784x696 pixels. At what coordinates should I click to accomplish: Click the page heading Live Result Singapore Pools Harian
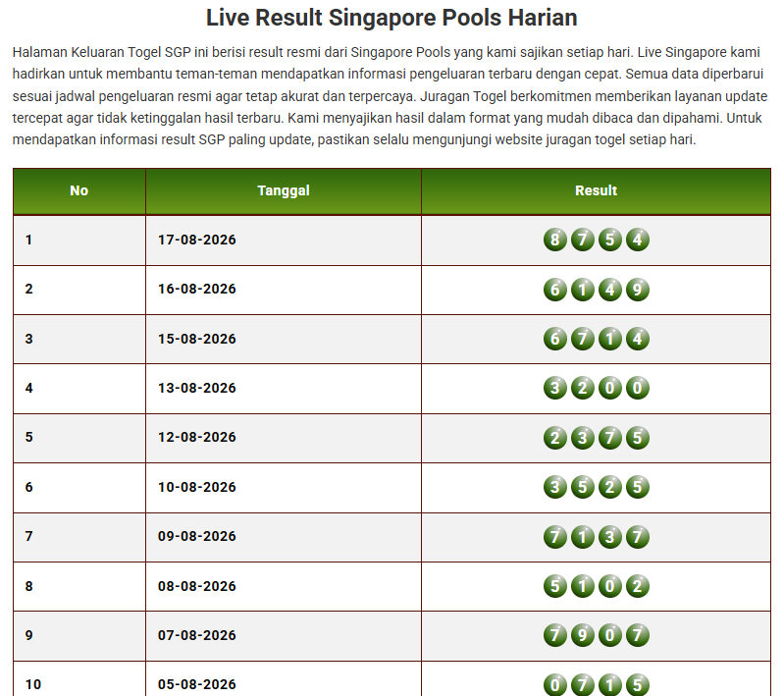[x=392, y=18]
